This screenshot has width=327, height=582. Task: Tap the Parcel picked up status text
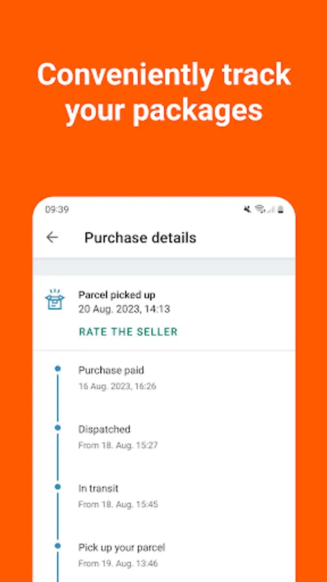tap(117, 295)
